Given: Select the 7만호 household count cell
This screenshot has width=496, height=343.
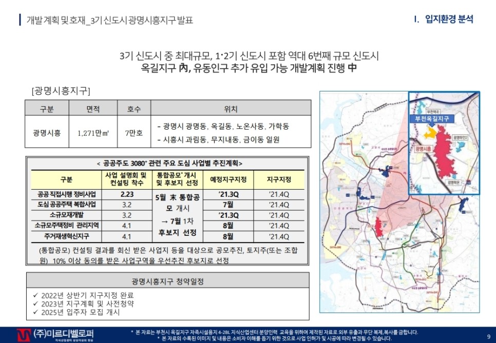Looking at the screenshot, I should [x=134, y=133].
